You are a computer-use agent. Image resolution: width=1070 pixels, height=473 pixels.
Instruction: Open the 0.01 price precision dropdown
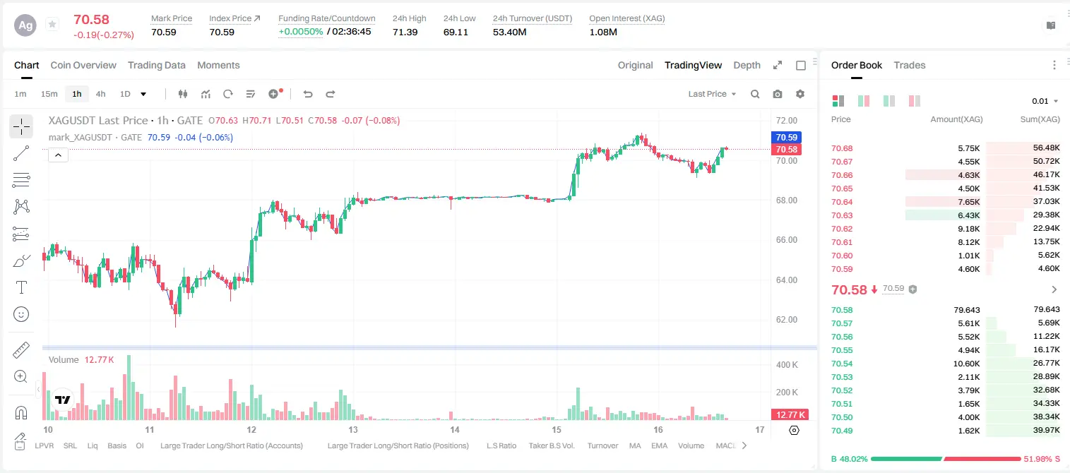click(x=1045, y=101)
